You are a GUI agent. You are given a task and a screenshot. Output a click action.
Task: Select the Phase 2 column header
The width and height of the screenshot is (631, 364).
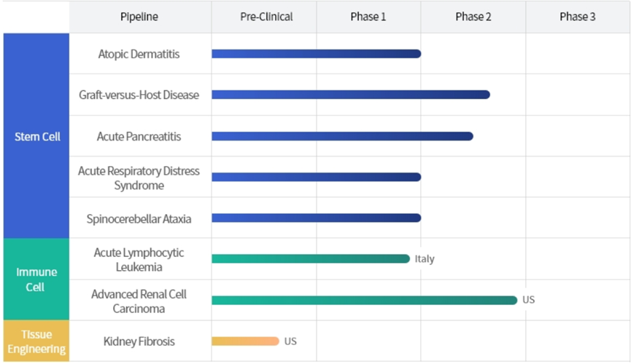[x=473, y=17]
